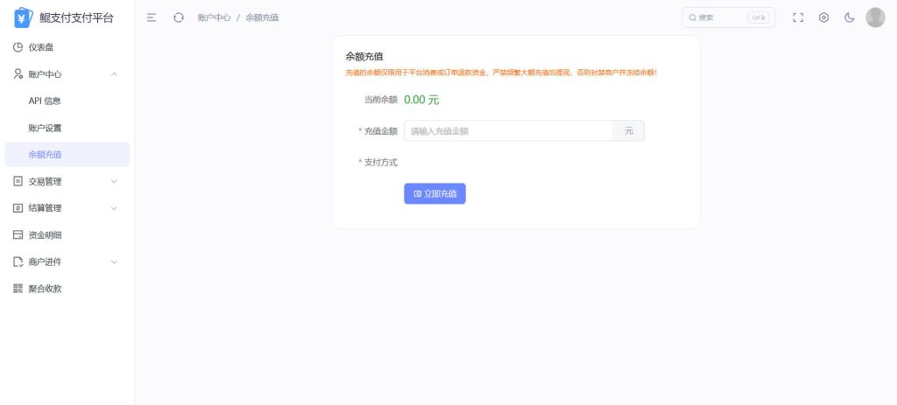The height and width of the screenshot is (405, 897).
Task: Select the 余额充值 sidebar item
Action: pos(67,154)
